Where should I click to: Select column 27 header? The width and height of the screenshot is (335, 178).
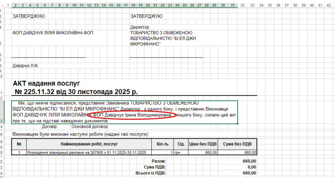pos(199,5)
